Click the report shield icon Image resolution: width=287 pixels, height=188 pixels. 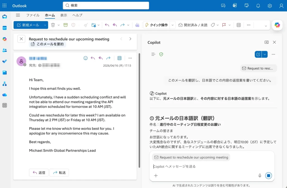tap(73, 25)
